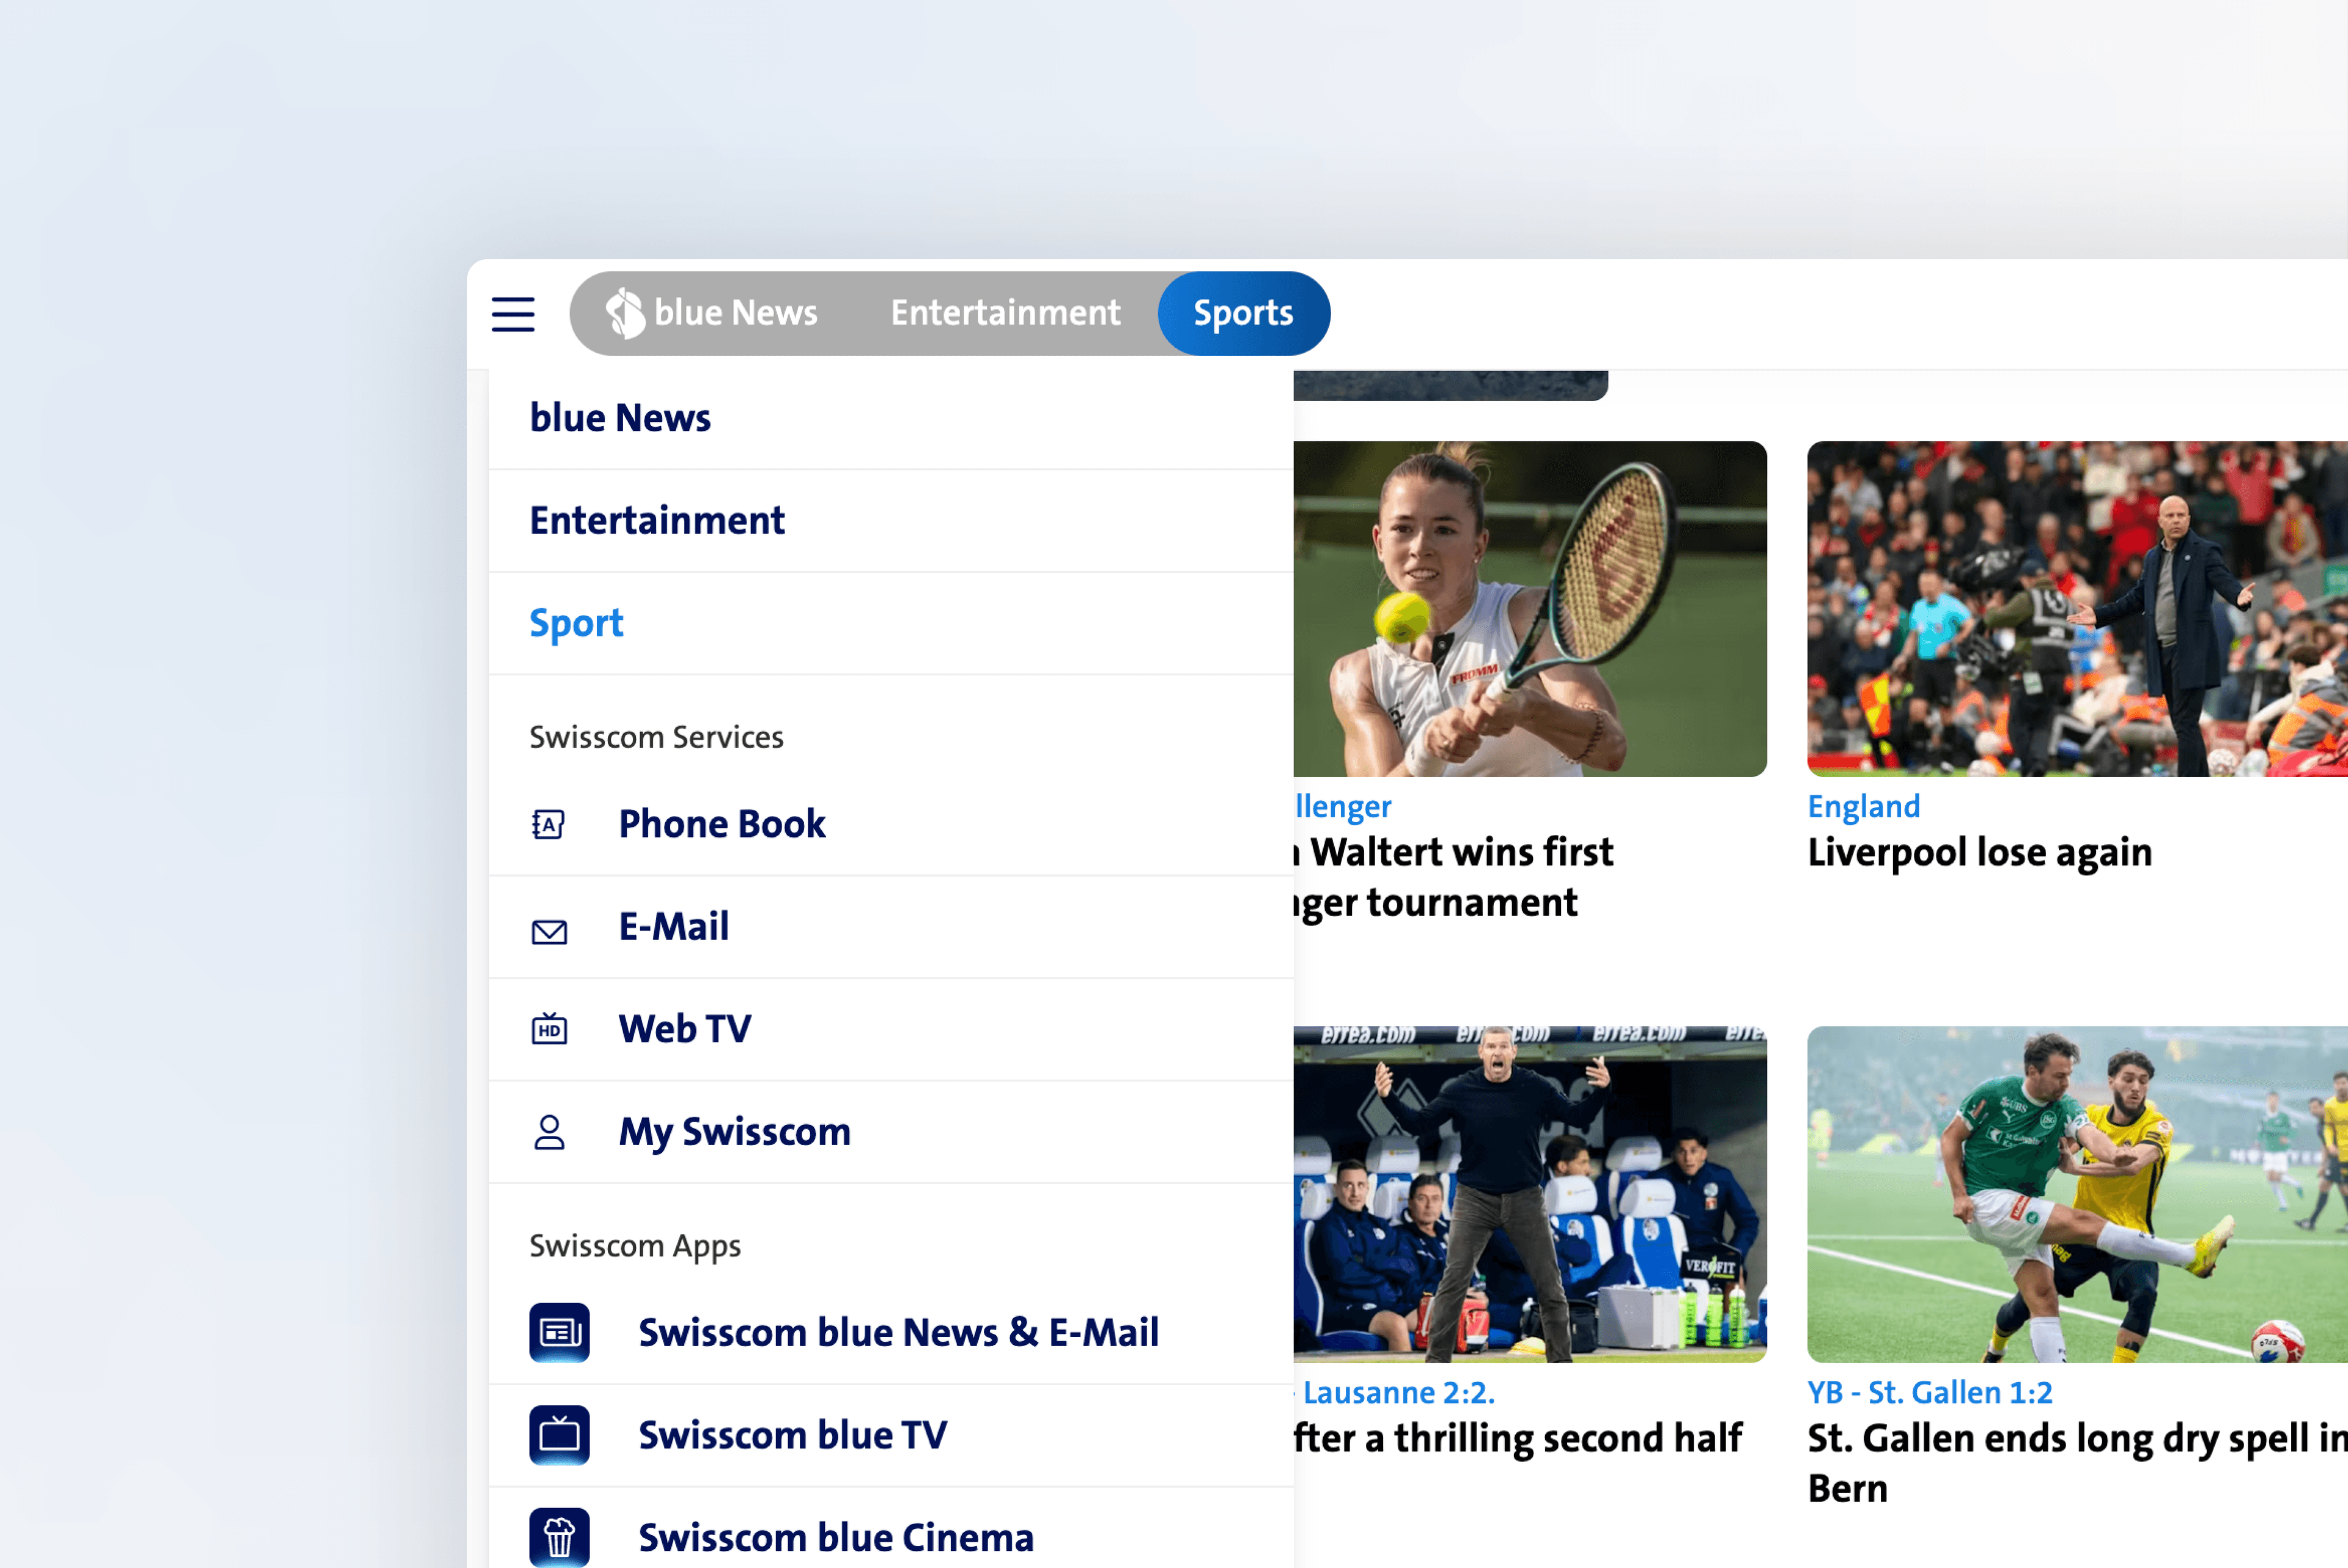The image size is (2348, 1568).
Task: Click the E-Mail envelope icon
Action: point(549,932)
